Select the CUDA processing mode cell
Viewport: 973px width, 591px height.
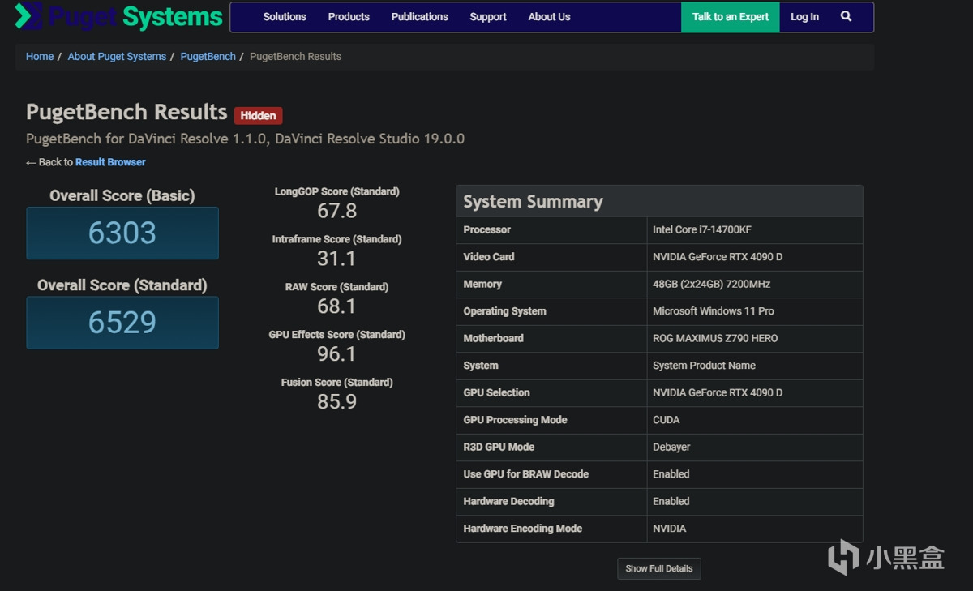(x=755, y=420)
